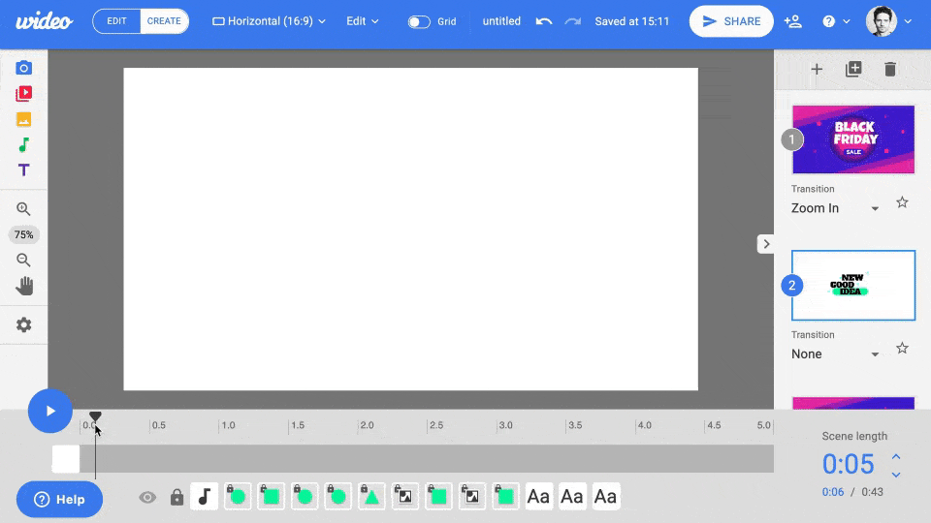Zoom out of the canvas

point(23,260)
